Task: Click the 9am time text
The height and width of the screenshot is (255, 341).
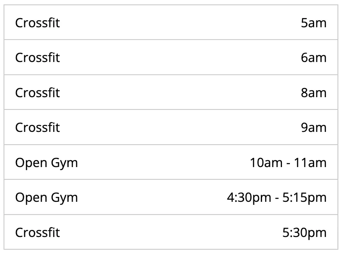Action: tap(314, 127)
